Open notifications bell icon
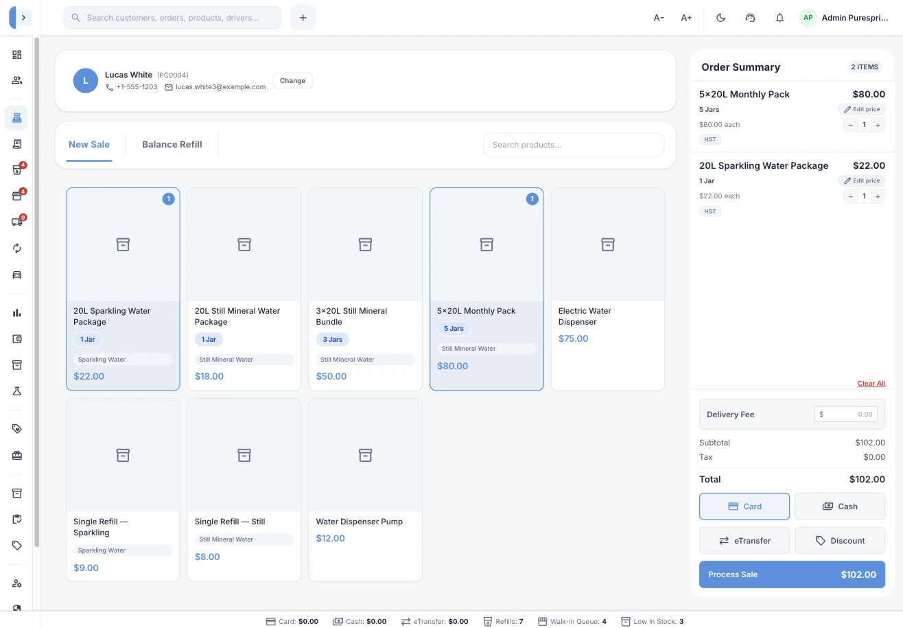The image size is (903, 628). pyautogui.click(x=779, y=18)
